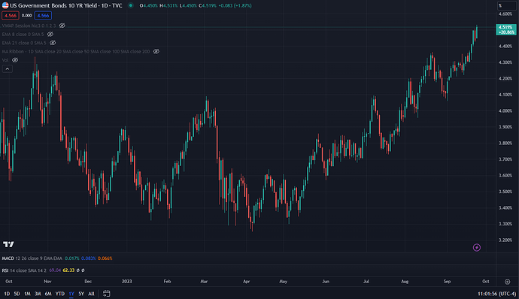Screen dimensions: 519x299
Task: Select the 1D time range
Action: click(7, 294)
